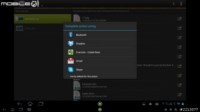Pick Gmail to complete the action
Screen dimensions: 200x112
100,61
